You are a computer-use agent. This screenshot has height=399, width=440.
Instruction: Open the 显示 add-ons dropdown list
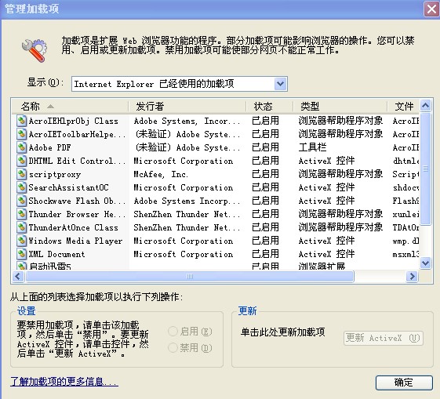tap(280, 84)
